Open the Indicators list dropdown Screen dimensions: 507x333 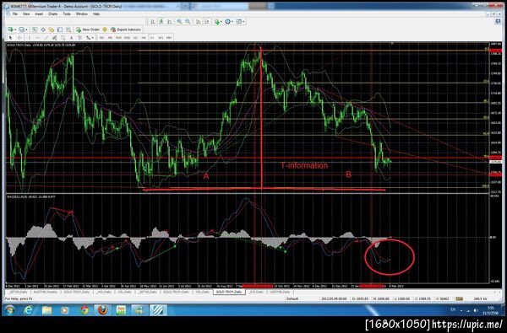point(219,22)
